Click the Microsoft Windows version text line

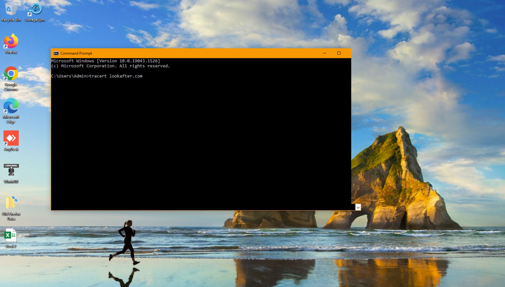coord(105,61)
